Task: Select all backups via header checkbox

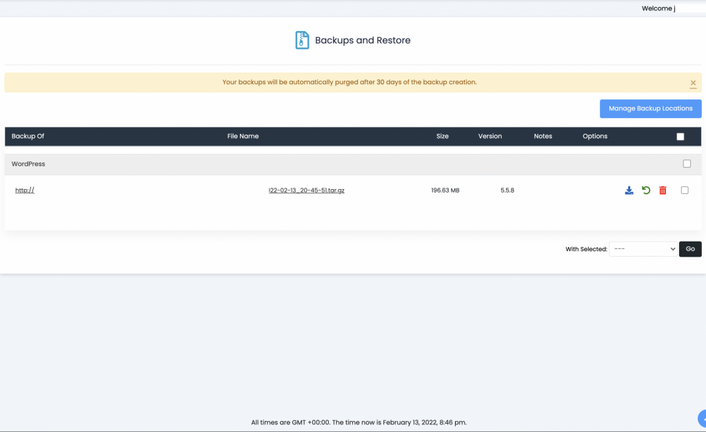Action: pyautogui.click(x=680, y=136)
